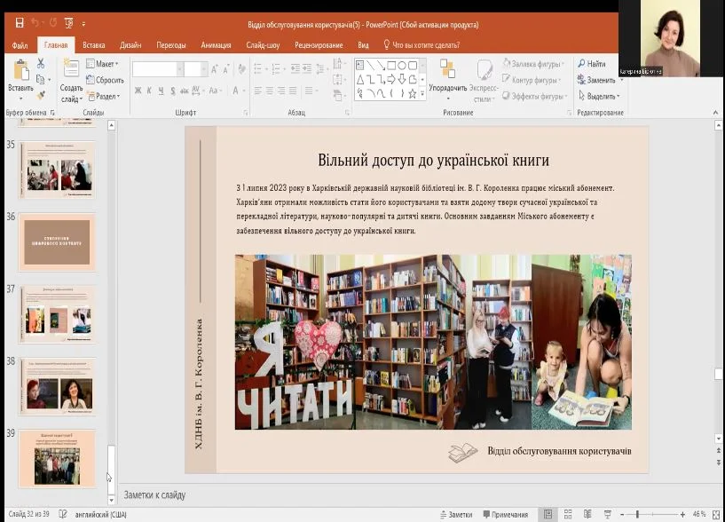This screenshot has width=725, height=522.
Task: Toggle Примечания comments pane
Action: pos(504,514)
